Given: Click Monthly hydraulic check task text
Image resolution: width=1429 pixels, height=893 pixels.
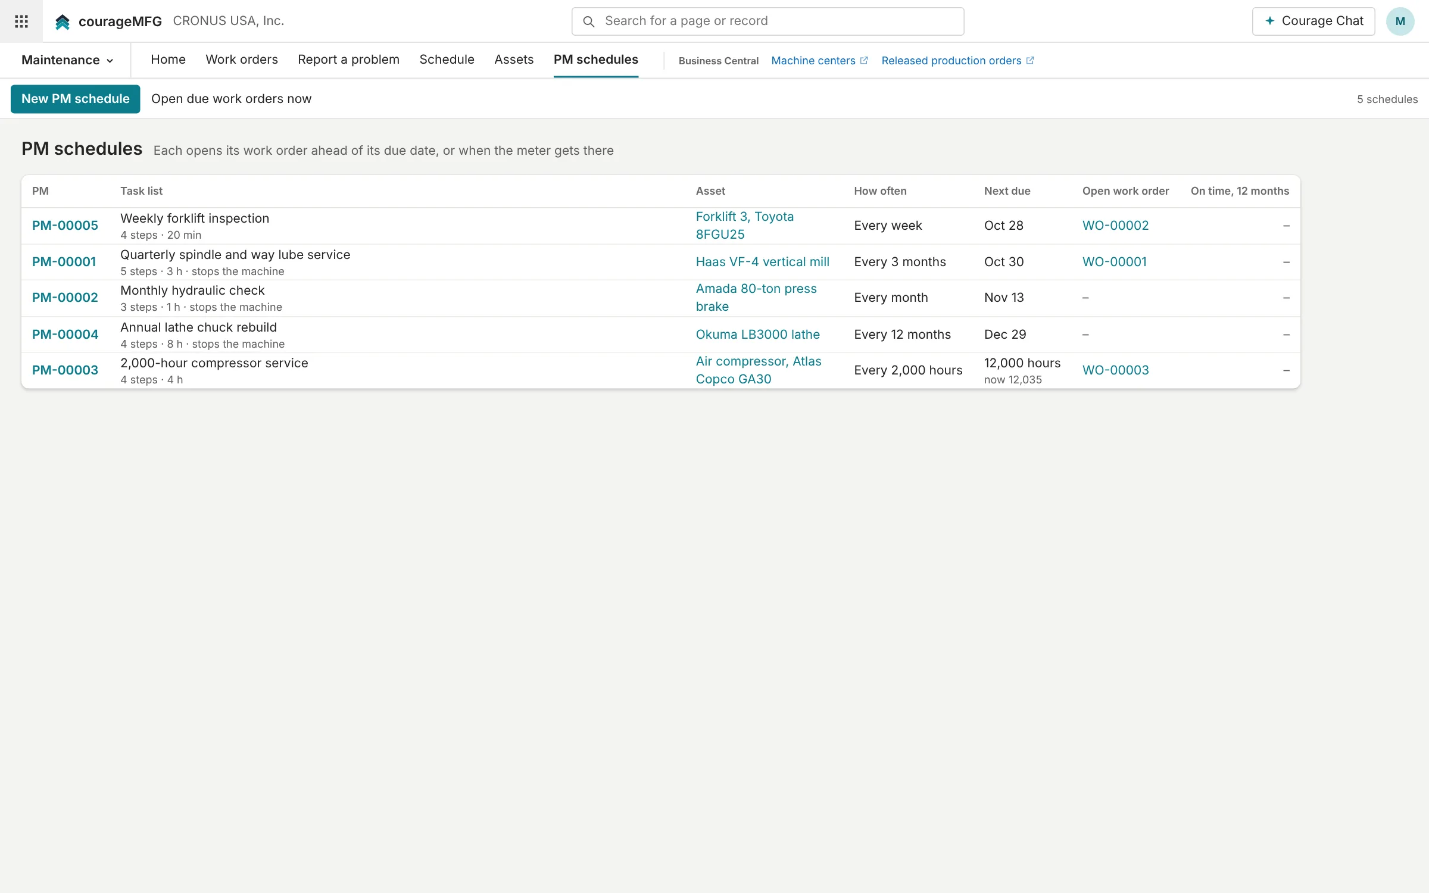Looking at the screenshot, I should tap(192, 291).
